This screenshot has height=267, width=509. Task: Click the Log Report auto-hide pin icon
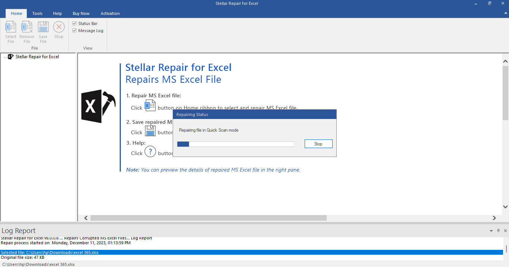tap(499, 231)
